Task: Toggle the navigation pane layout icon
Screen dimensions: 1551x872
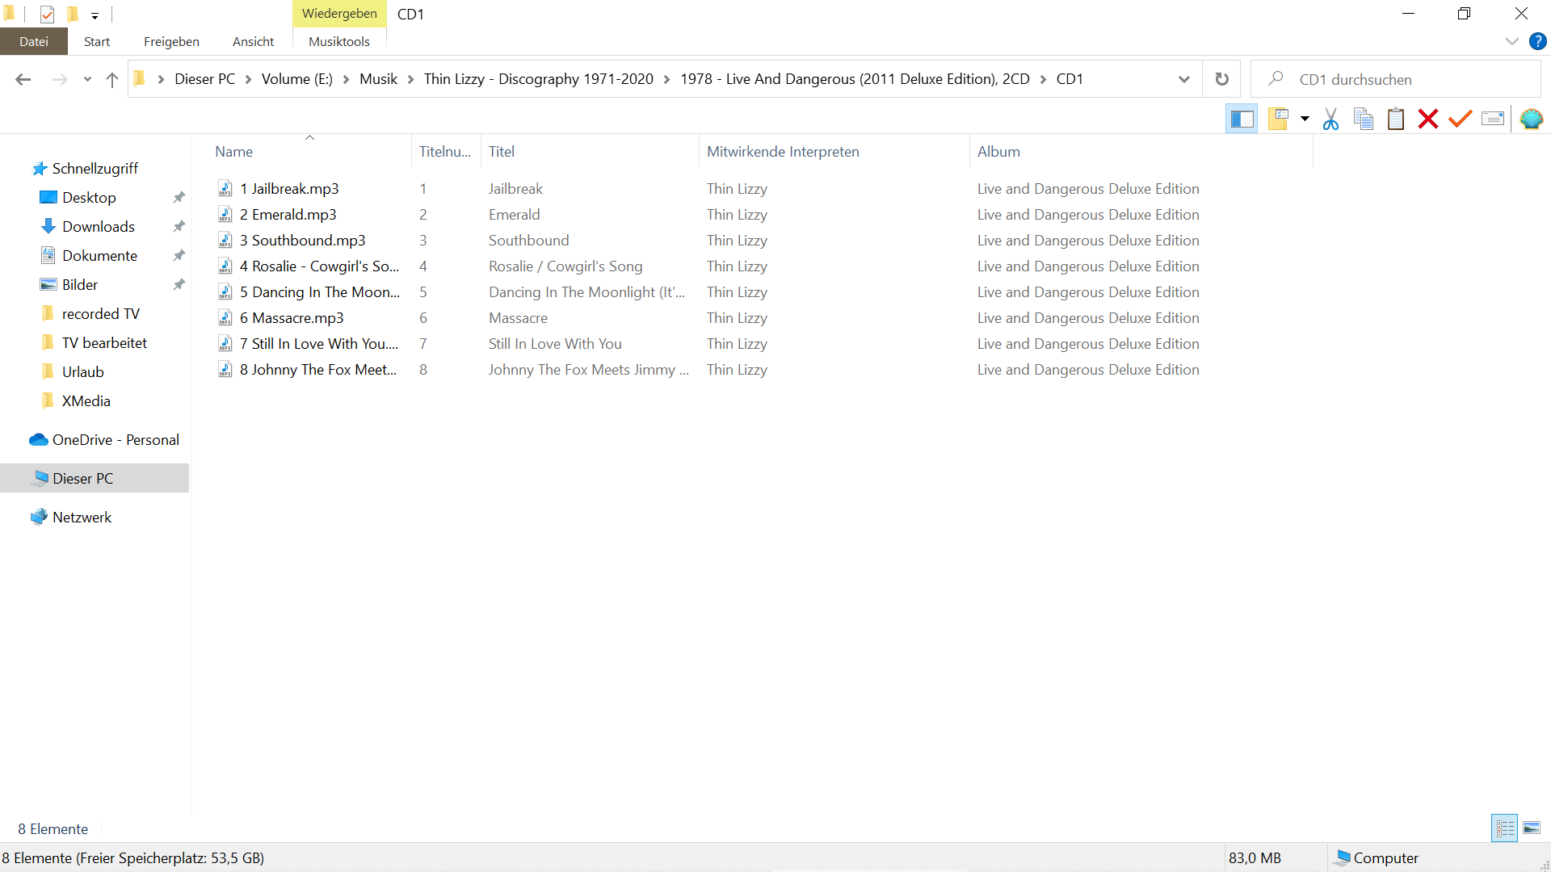Action: pyautogui.click(x=1242, y=119)
